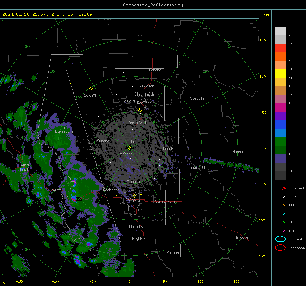The height and width of the screenshot is (286, 306).
Task: Click the Okotoks city label
Action: coord(136,227)
